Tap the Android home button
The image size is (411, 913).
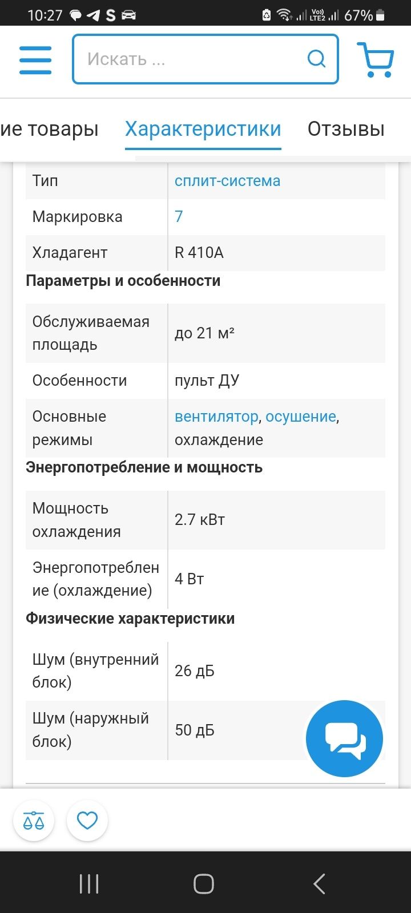204,884
